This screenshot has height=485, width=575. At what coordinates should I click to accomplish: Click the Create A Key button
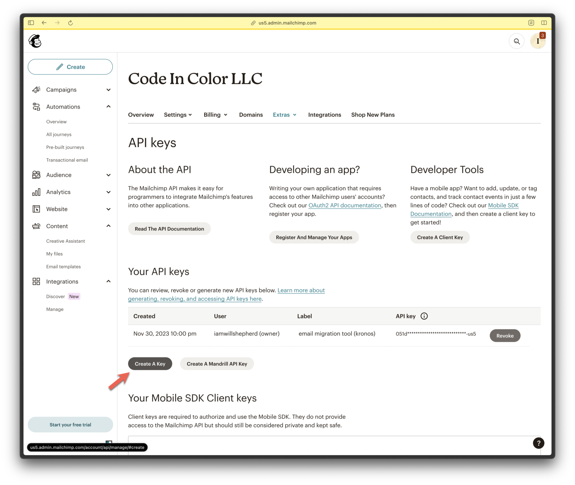(x=150, y=364)
